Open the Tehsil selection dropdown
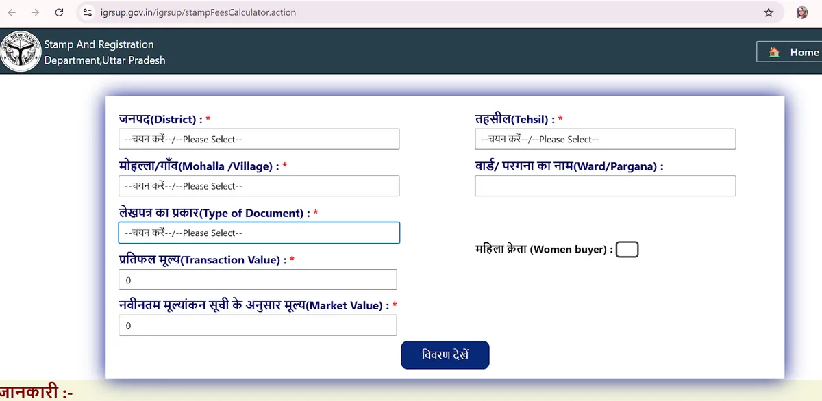This screenshot has width=822, height=401. pyautogui.click(x=605, y=139)
